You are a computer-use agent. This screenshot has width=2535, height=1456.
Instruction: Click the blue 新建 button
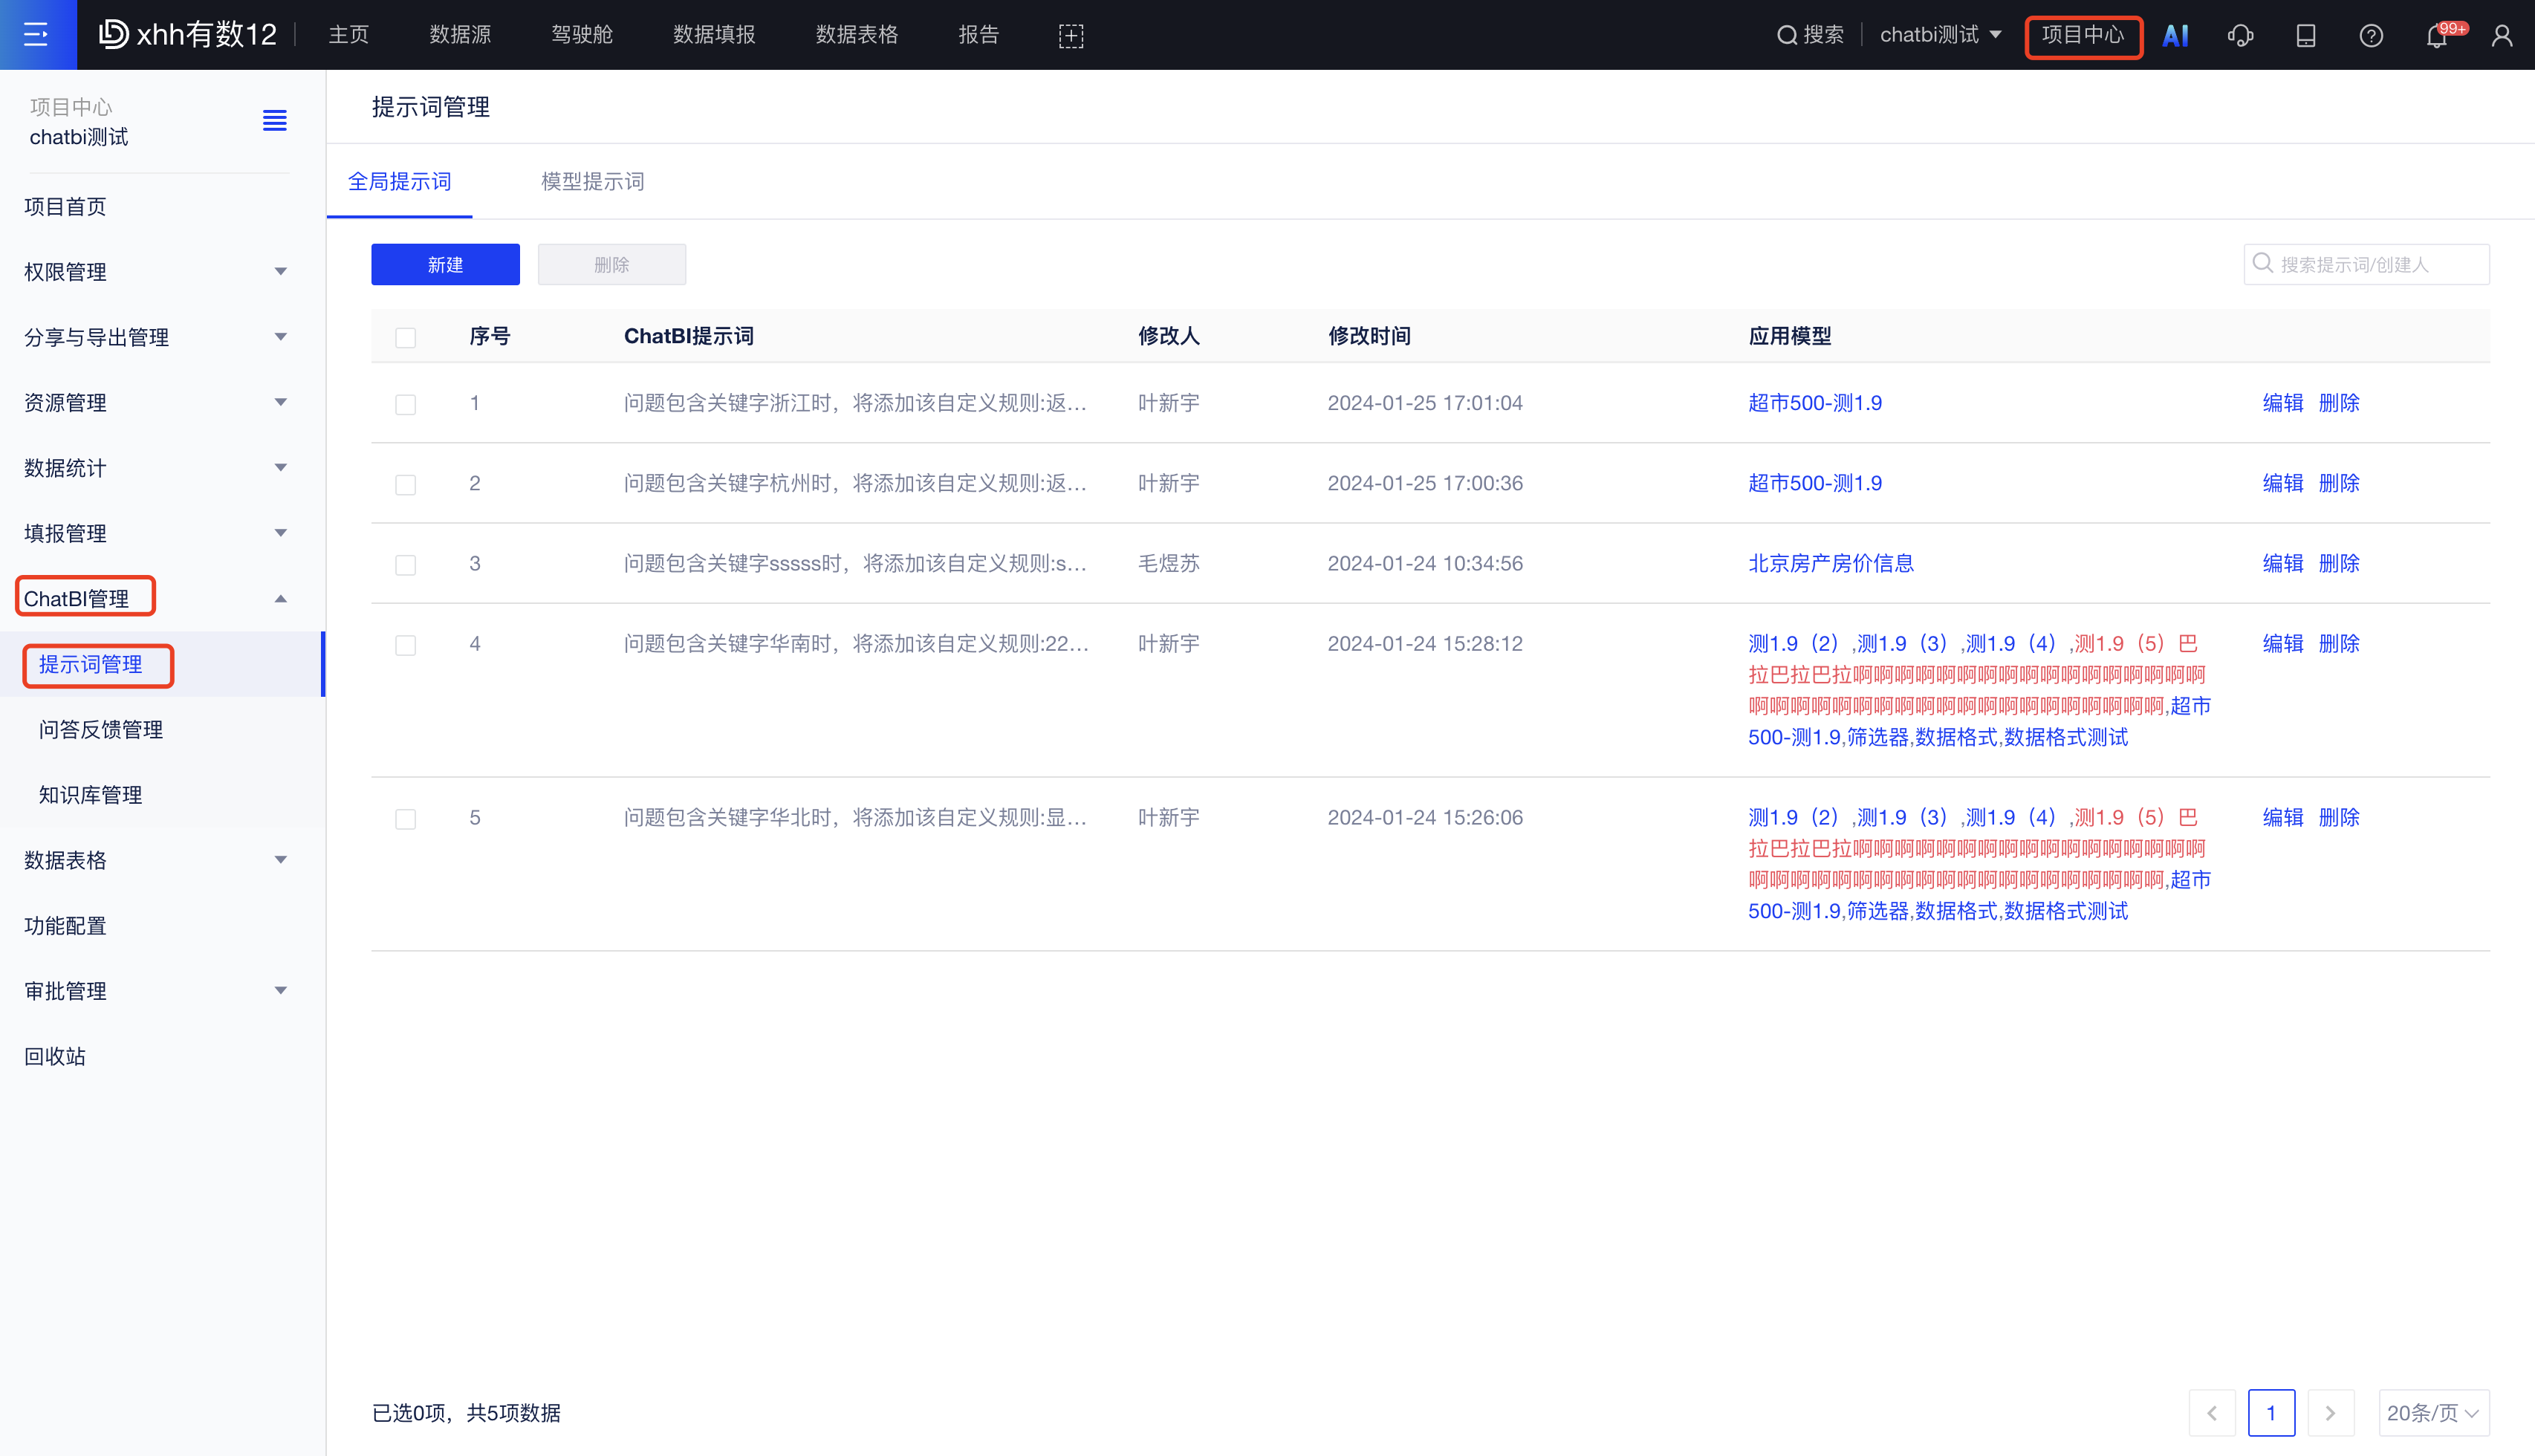445,265
